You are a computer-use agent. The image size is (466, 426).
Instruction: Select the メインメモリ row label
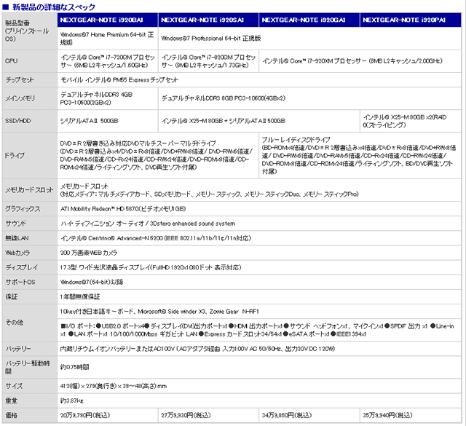pos(30,98)
